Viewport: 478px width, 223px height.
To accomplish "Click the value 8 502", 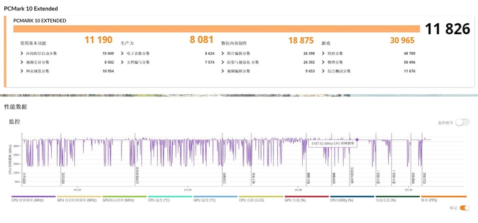I will click(x=109, y=63).
